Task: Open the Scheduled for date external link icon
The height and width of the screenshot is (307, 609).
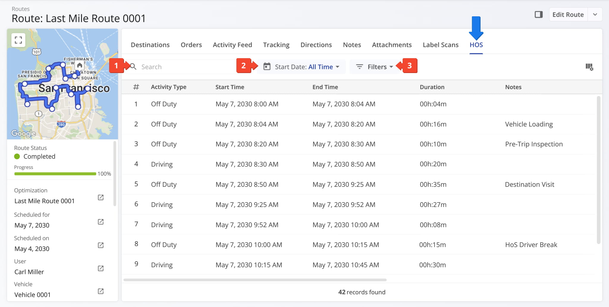Action: coord(101,222)
